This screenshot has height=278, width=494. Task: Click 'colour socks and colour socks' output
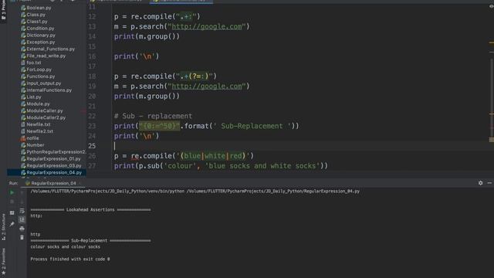click(x=65, y=247)
